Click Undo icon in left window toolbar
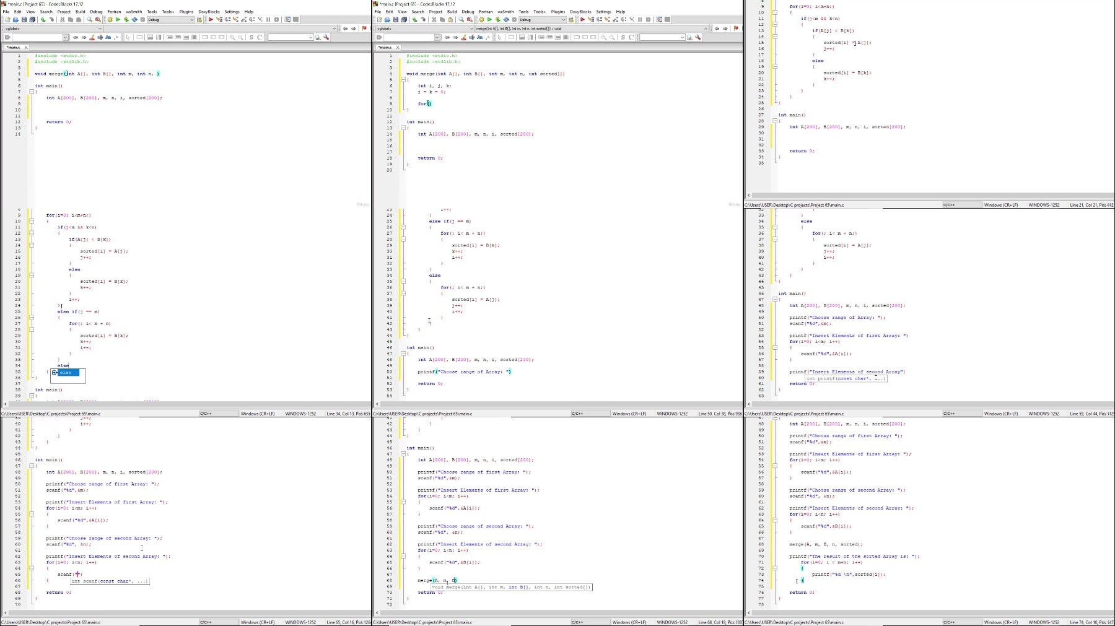The width and height of the screenshot is (1115, 626). pyautogui.click(x=43, y=19)
